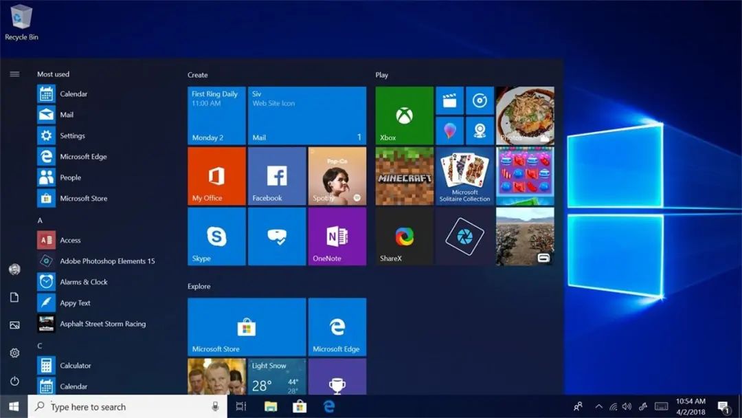Open the Xbox tile in the Play group

pyautogui.click(x=403, y=115)
